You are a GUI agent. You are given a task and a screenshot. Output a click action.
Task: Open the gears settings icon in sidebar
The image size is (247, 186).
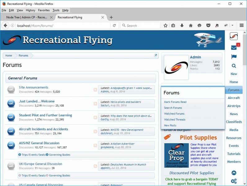pyautogui.click(x=234, y=181)
